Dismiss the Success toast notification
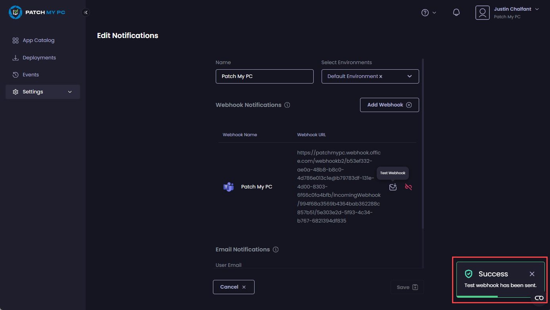The image size is (550, 310). coord(532,274)
